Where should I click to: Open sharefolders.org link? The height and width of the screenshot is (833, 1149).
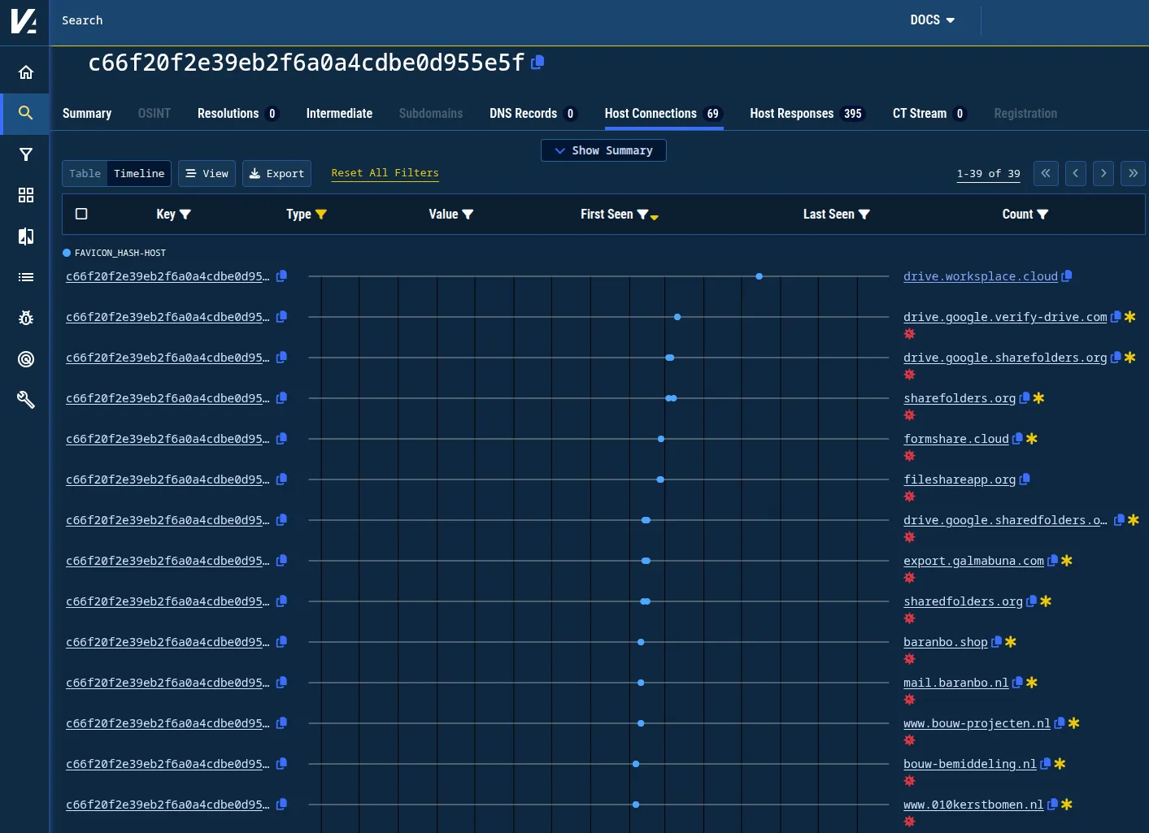pyautogui.click(x=960, y=398)
